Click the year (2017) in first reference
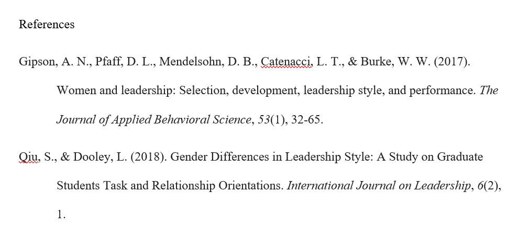The height and width of the screenshot is (236, 518). 450,62
